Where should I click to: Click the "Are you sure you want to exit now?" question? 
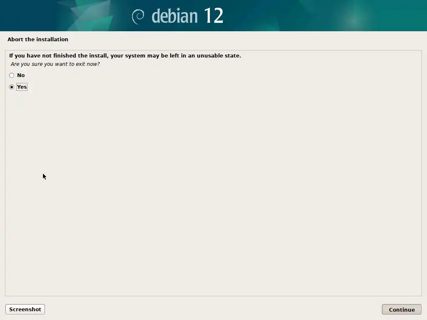tap(55, 64)
